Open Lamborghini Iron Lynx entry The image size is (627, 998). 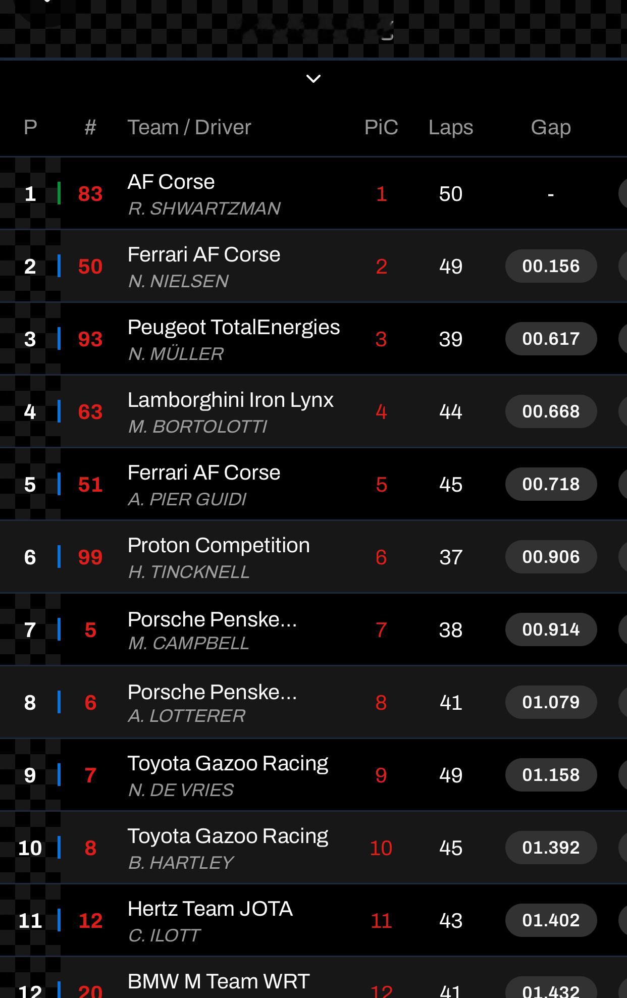click(313, 411)
